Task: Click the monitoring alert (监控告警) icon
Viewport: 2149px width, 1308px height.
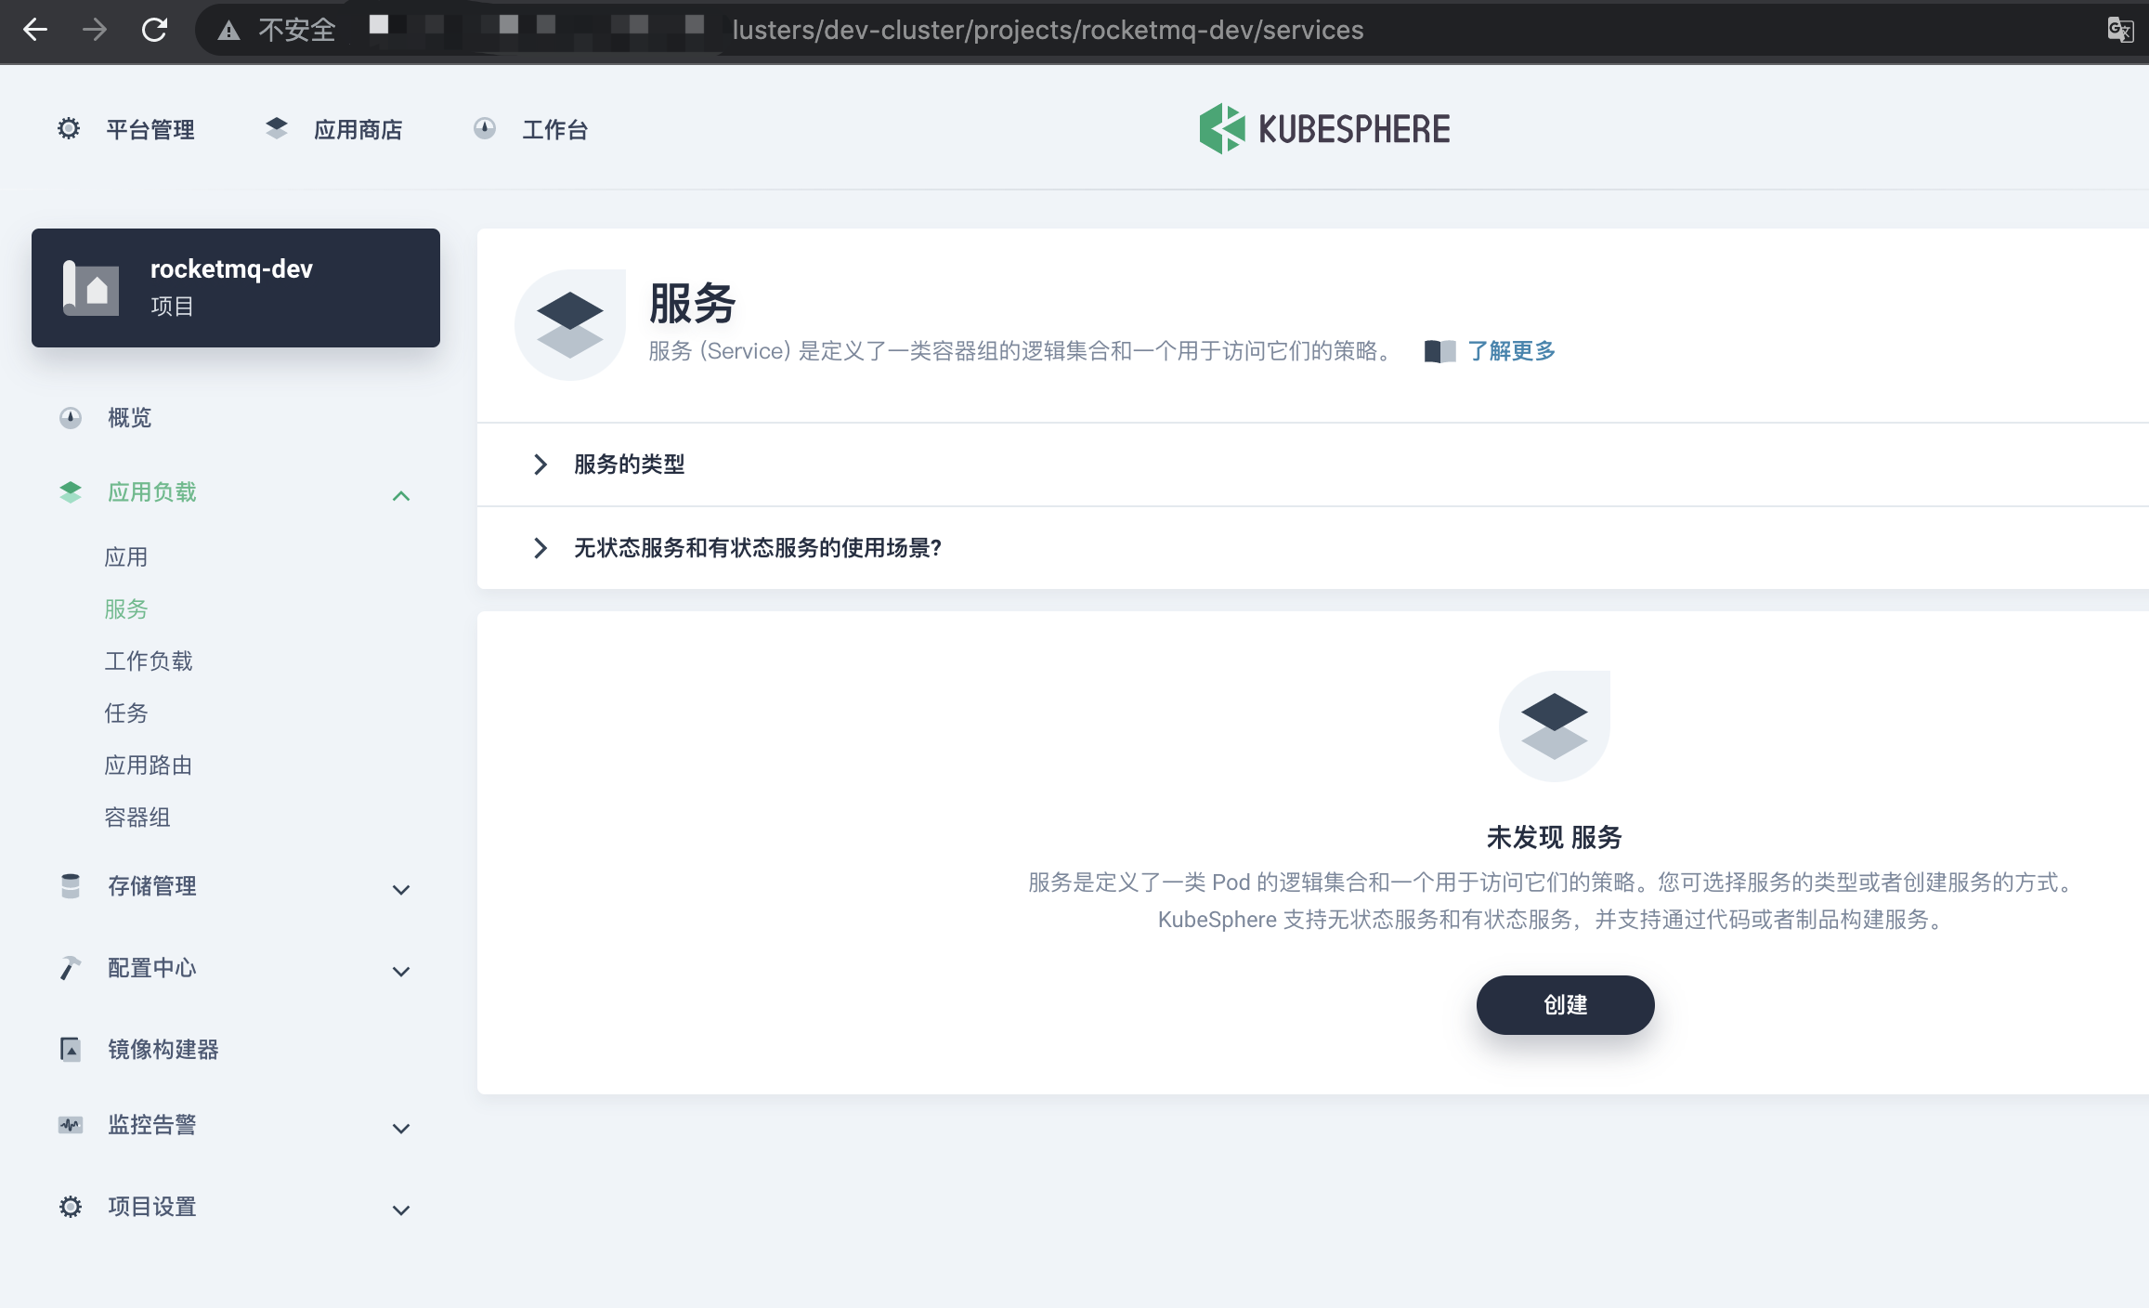Action: coord(71,1125)
